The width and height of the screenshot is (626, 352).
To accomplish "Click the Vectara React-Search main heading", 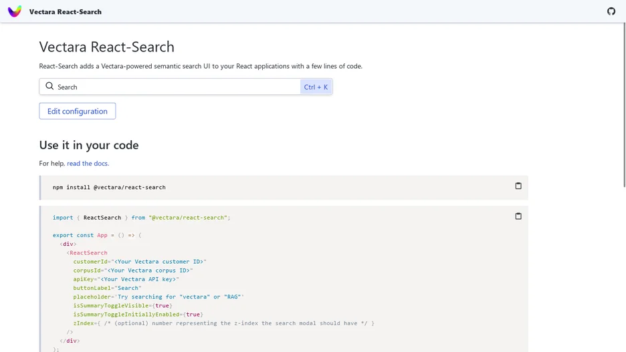I will point(106,47).
